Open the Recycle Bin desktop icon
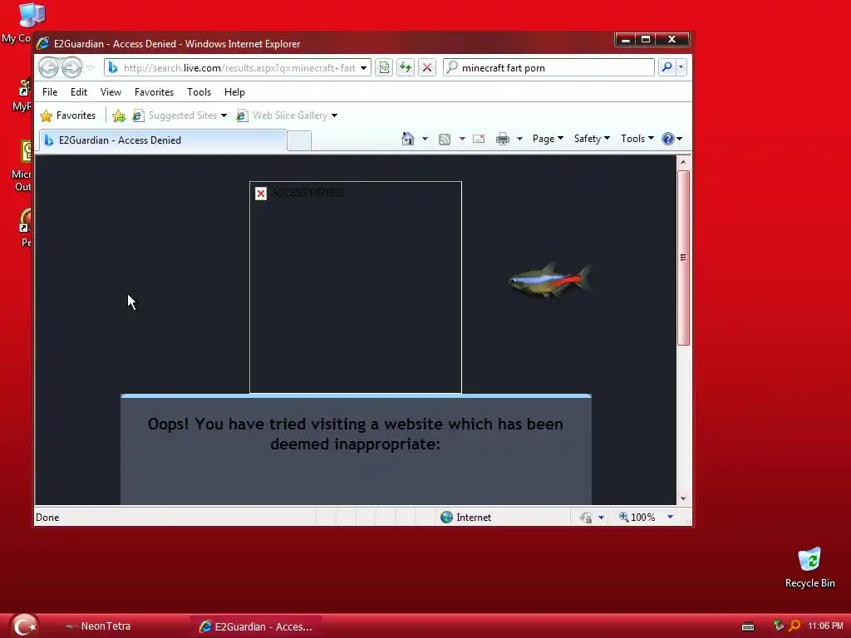Image resolution: width=851 pixels, height=638 pixels. (809, 568)
